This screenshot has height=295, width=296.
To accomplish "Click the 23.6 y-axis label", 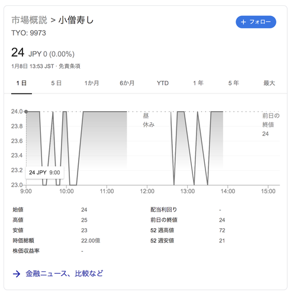I will 17,141.
